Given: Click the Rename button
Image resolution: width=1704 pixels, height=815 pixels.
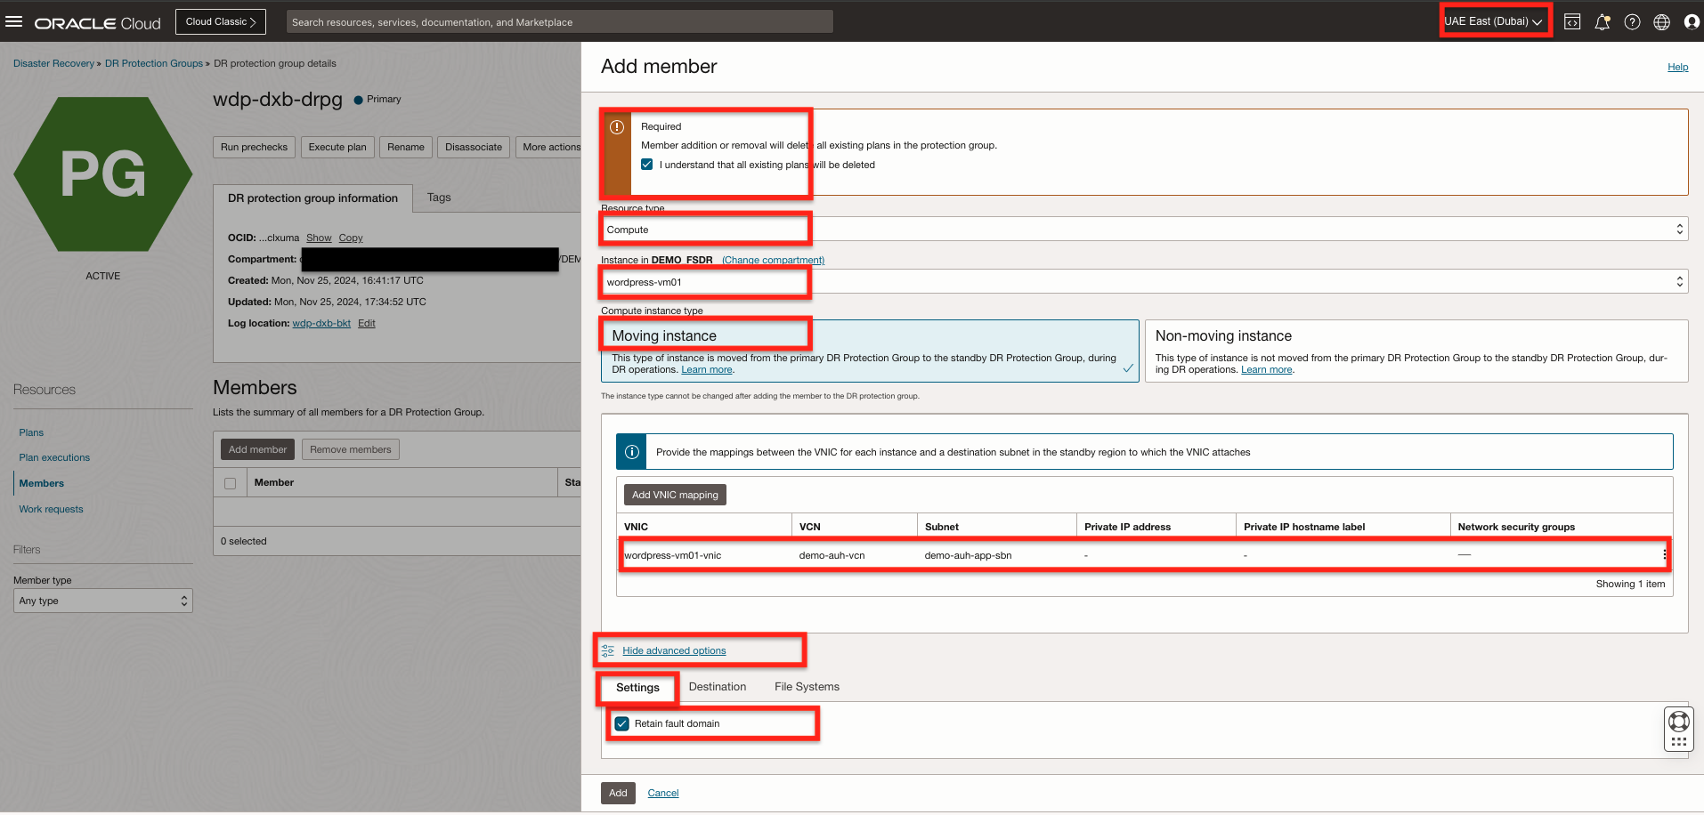Looking at the screenshot, I should [406, 147].
